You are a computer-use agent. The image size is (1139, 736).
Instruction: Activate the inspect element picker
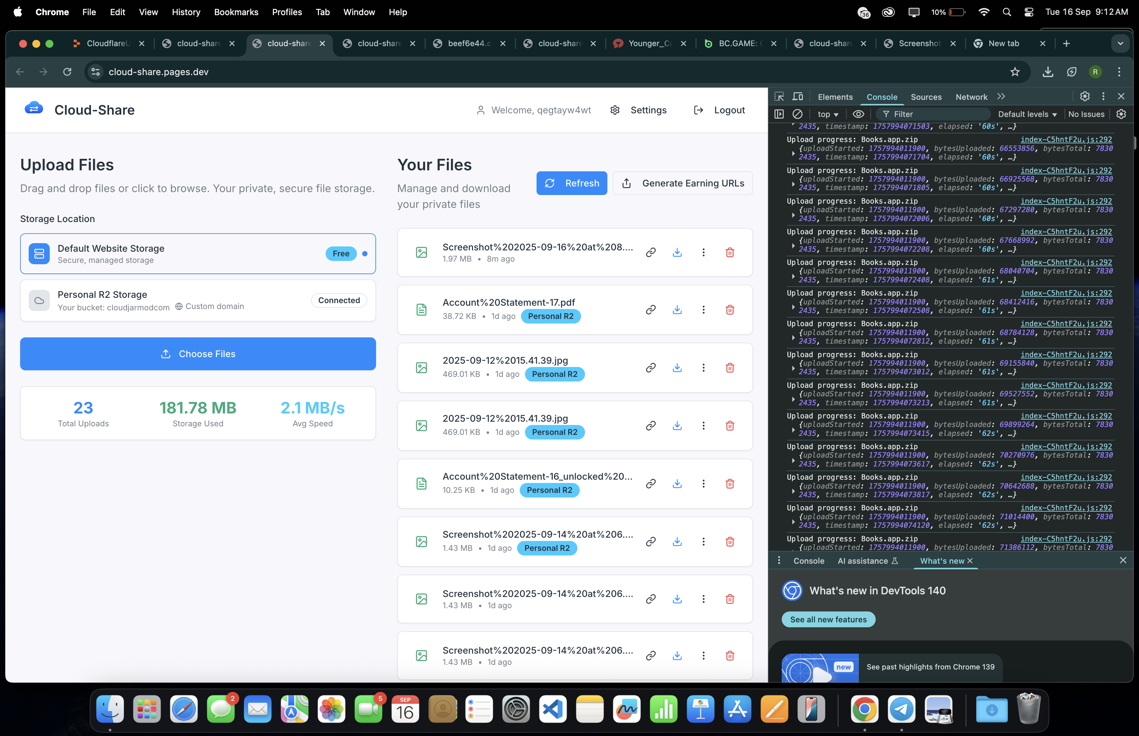tap(779, 97)
